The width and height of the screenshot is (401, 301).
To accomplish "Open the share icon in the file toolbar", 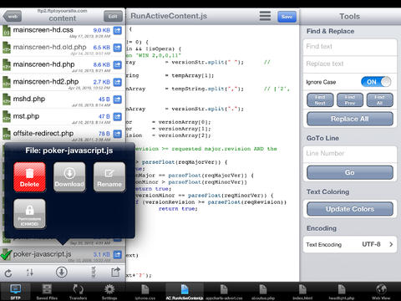I will click(x=115, y=272).
